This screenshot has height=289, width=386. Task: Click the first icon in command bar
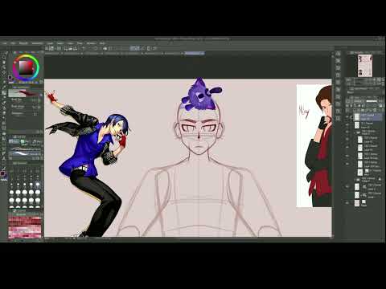point(47,48)
